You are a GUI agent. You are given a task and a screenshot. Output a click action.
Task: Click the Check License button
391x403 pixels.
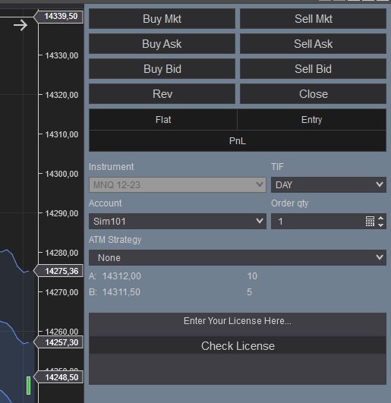238,345
